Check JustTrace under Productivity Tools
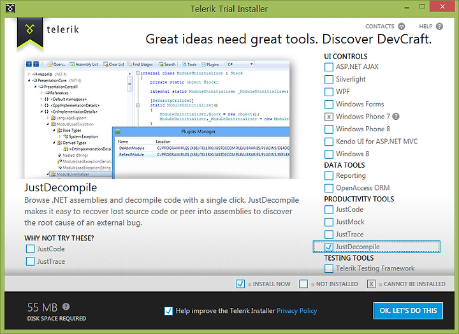Image resolution: width=459 pixels, height=334 pixels. pos(329,235)
